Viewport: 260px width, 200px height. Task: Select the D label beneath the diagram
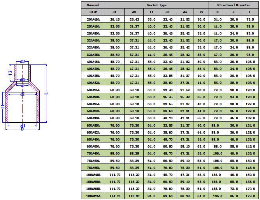click(22, 129)
